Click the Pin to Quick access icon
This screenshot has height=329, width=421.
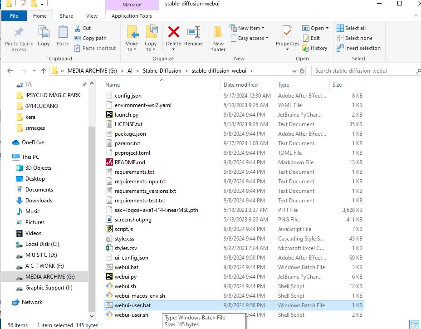click(19, 32)
